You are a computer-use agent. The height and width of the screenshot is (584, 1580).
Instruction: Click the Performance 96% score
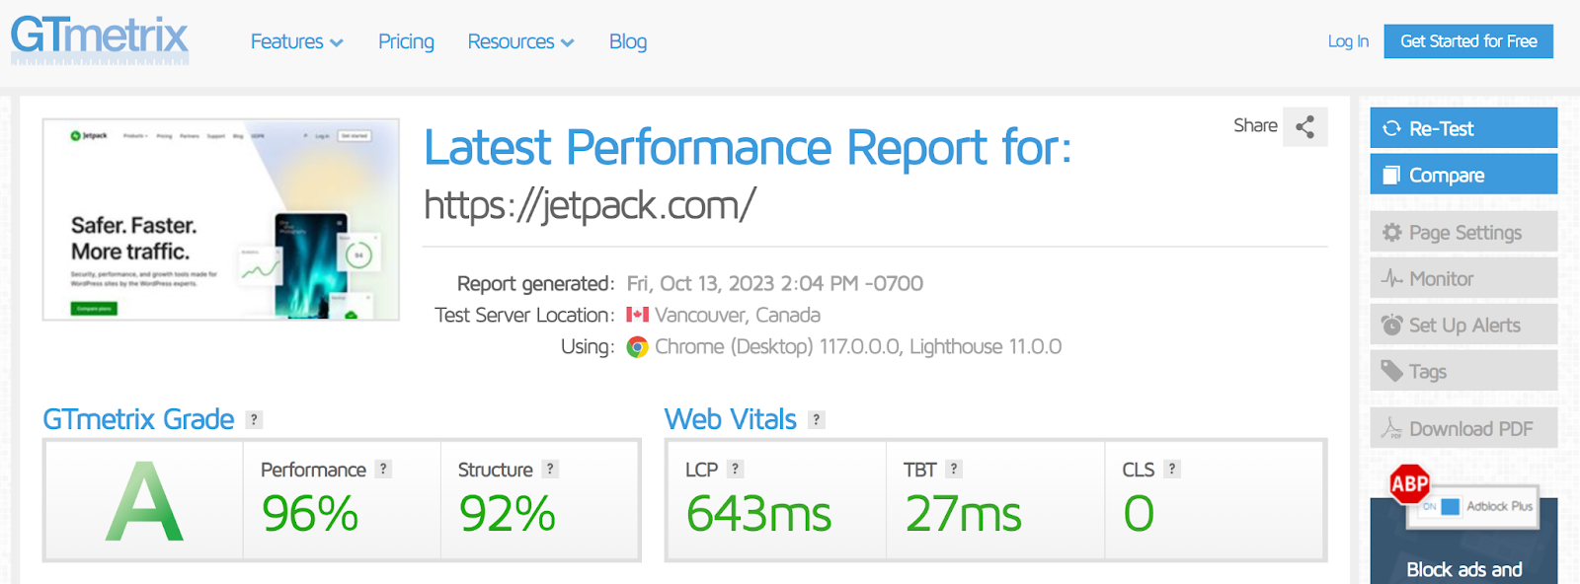click(x=310, y=513)
